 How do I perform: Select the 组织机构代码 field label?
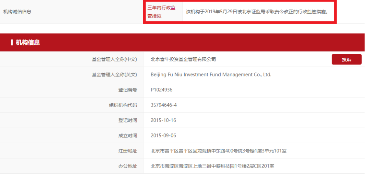tap(123, 105)
